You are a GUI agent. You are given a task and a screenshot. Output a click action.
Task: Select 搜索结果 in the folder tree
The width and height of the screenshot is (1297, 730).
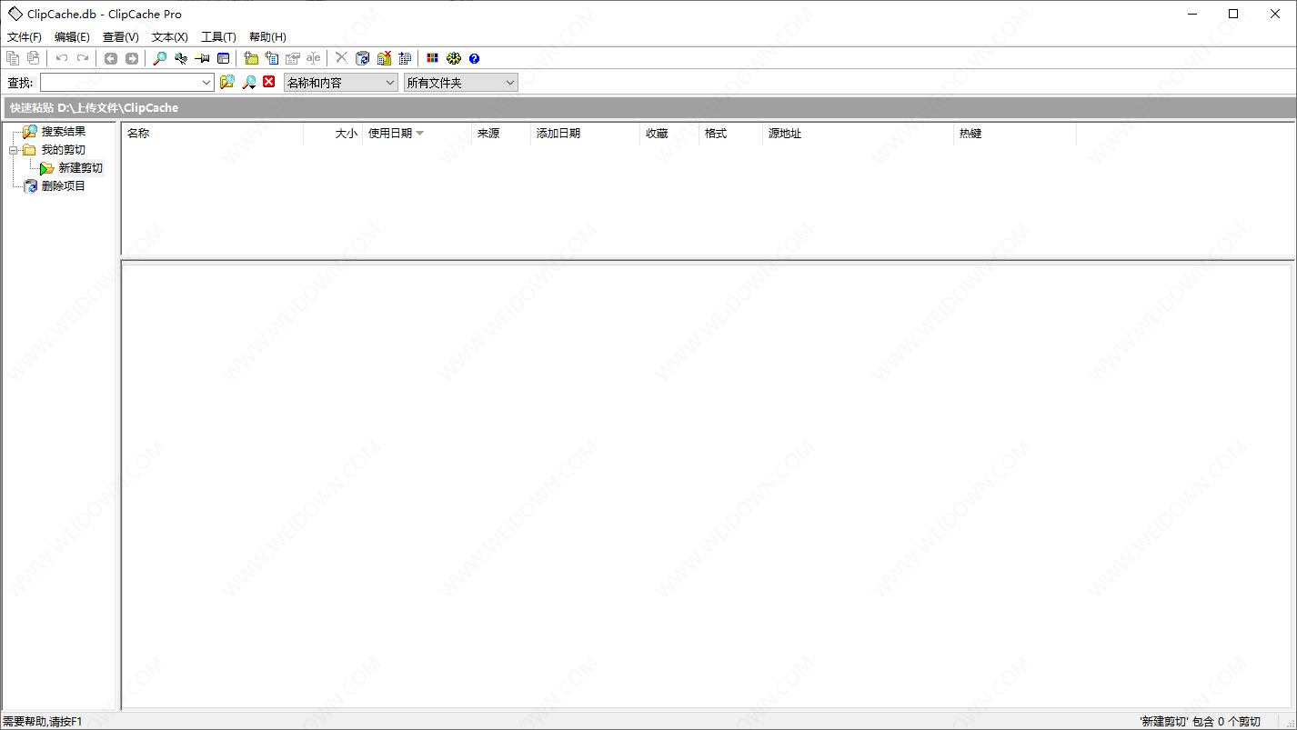(x=64, y=132)
